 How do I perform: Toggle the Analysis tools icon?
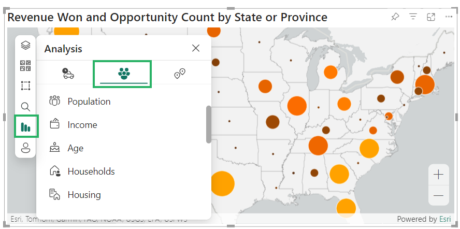(x=25, y=127)
